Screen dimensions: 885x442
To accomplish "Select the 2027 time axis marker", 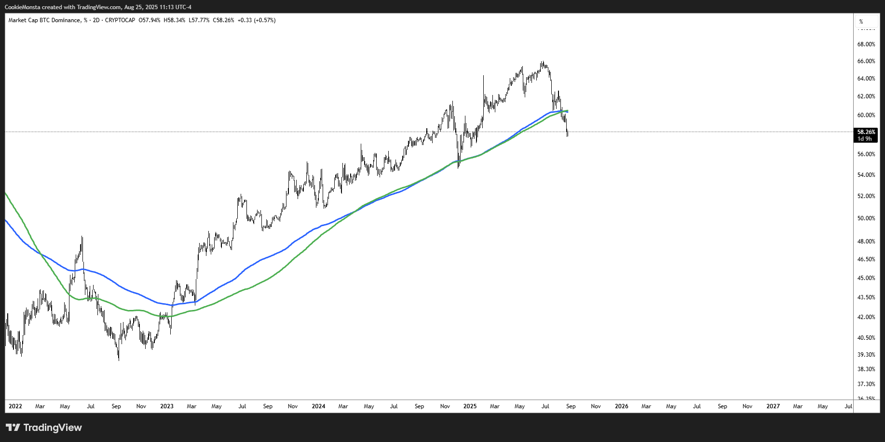I will (773, 406).
